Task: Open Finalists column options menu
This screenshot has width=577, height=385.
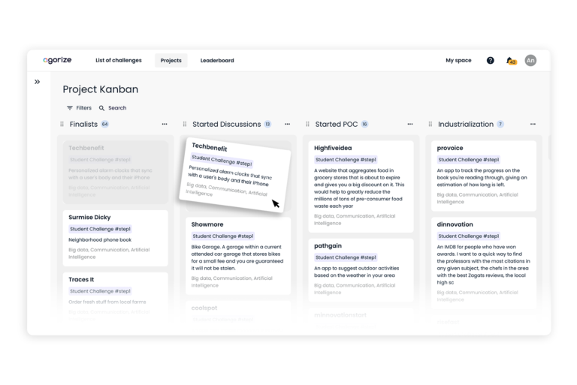Action: (x=165, y=125)
